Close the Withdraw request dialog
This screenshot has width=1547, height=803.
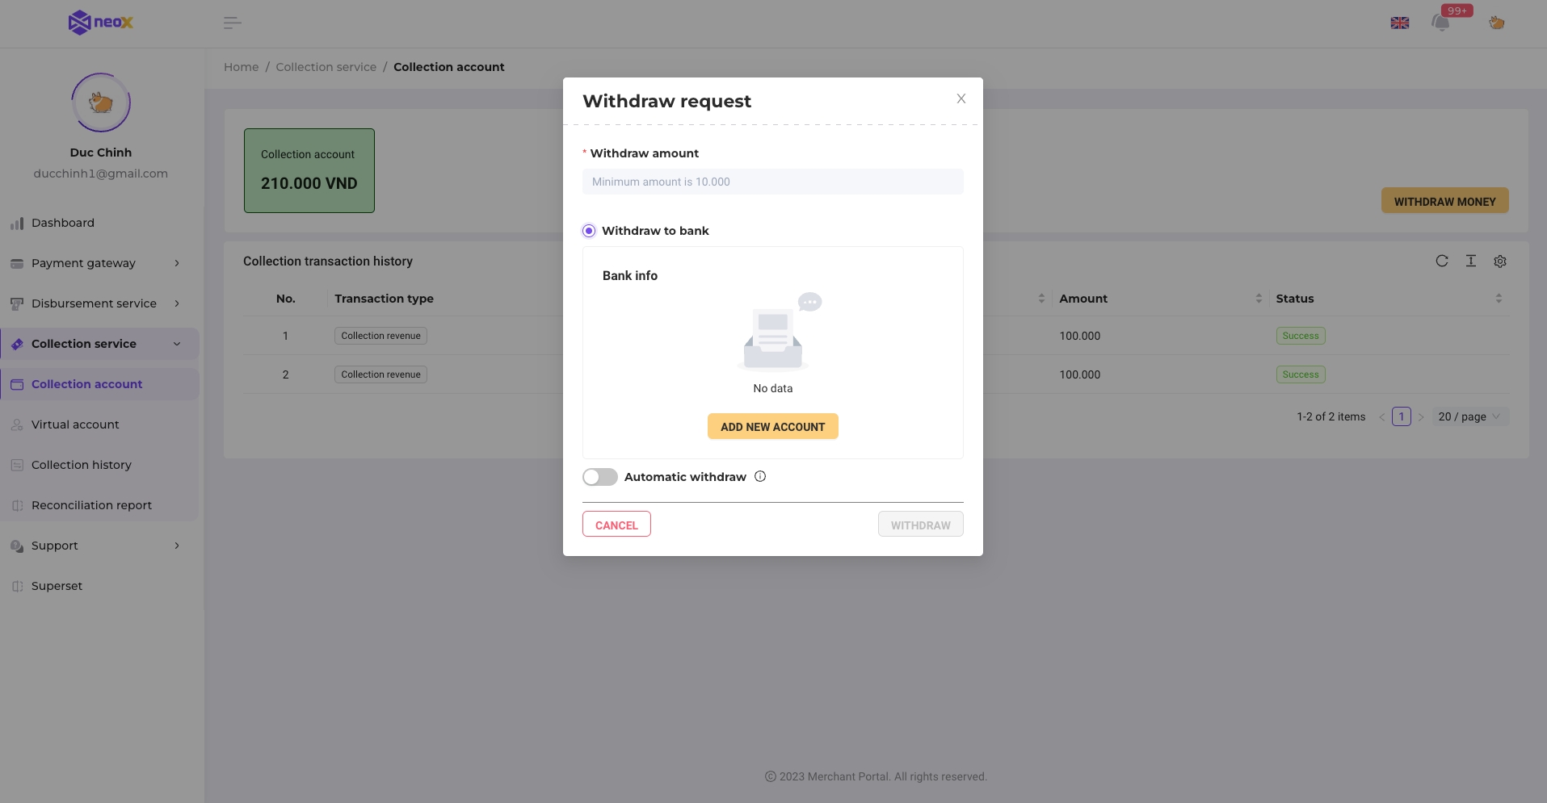pyautogui.click(x=961, y=98)
